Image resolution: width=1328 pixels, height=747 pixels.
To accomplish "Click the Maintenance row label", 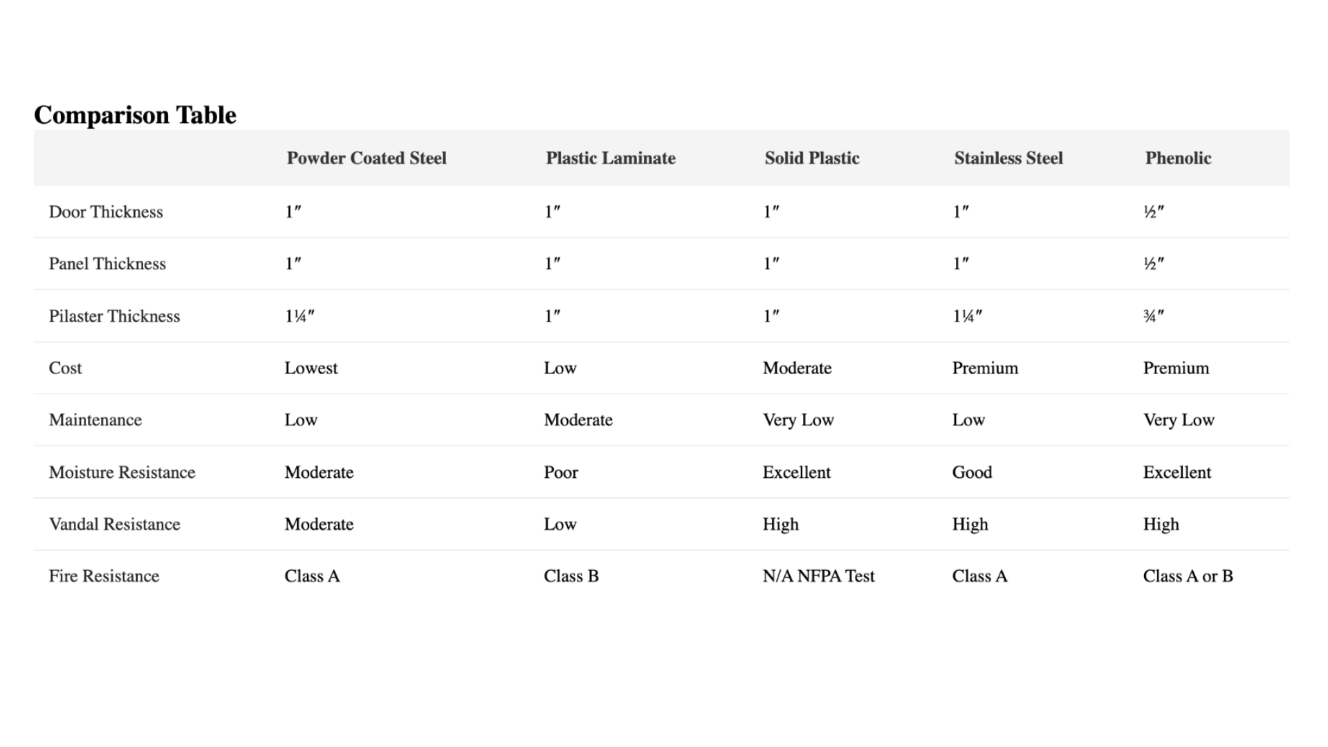I will (x=95, y=420).
